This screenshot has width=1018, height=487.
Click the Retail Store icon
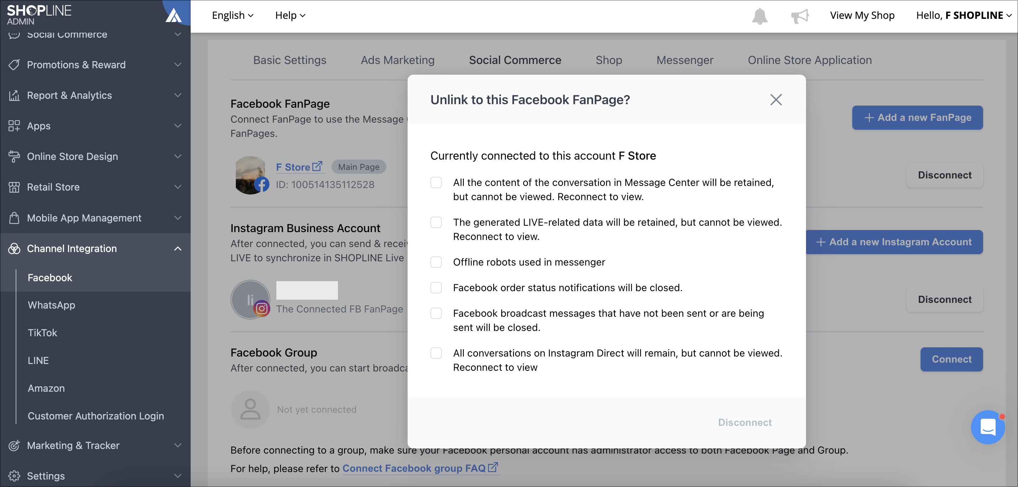14,187
